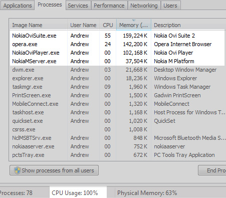Click the End Process button

coord(212,170)
